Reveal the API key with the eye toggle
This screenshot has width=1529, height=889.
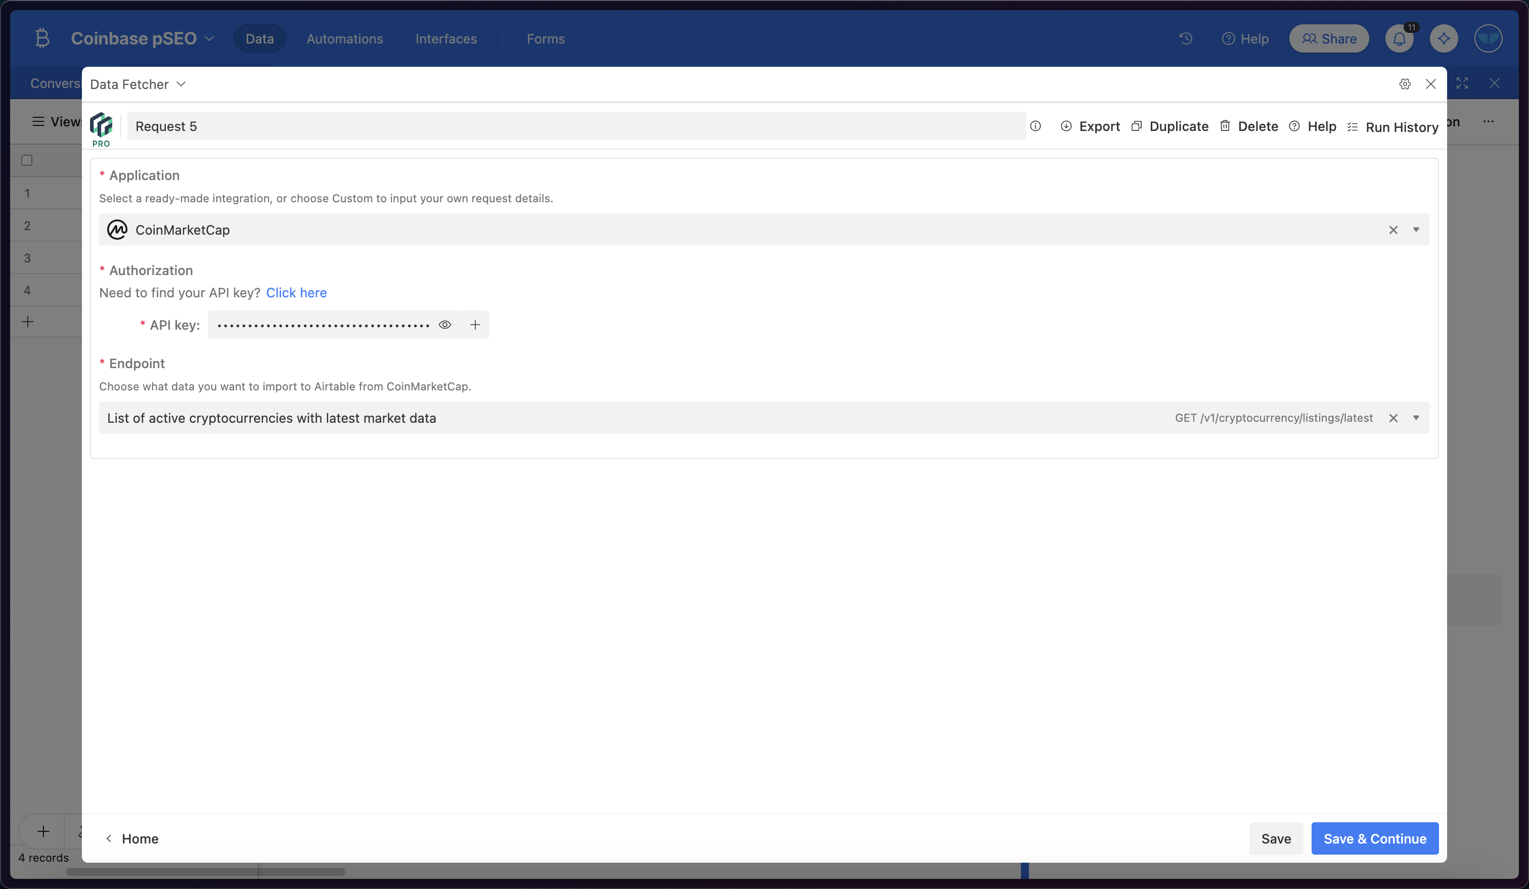pyautogui.click(x=445, y=325)
